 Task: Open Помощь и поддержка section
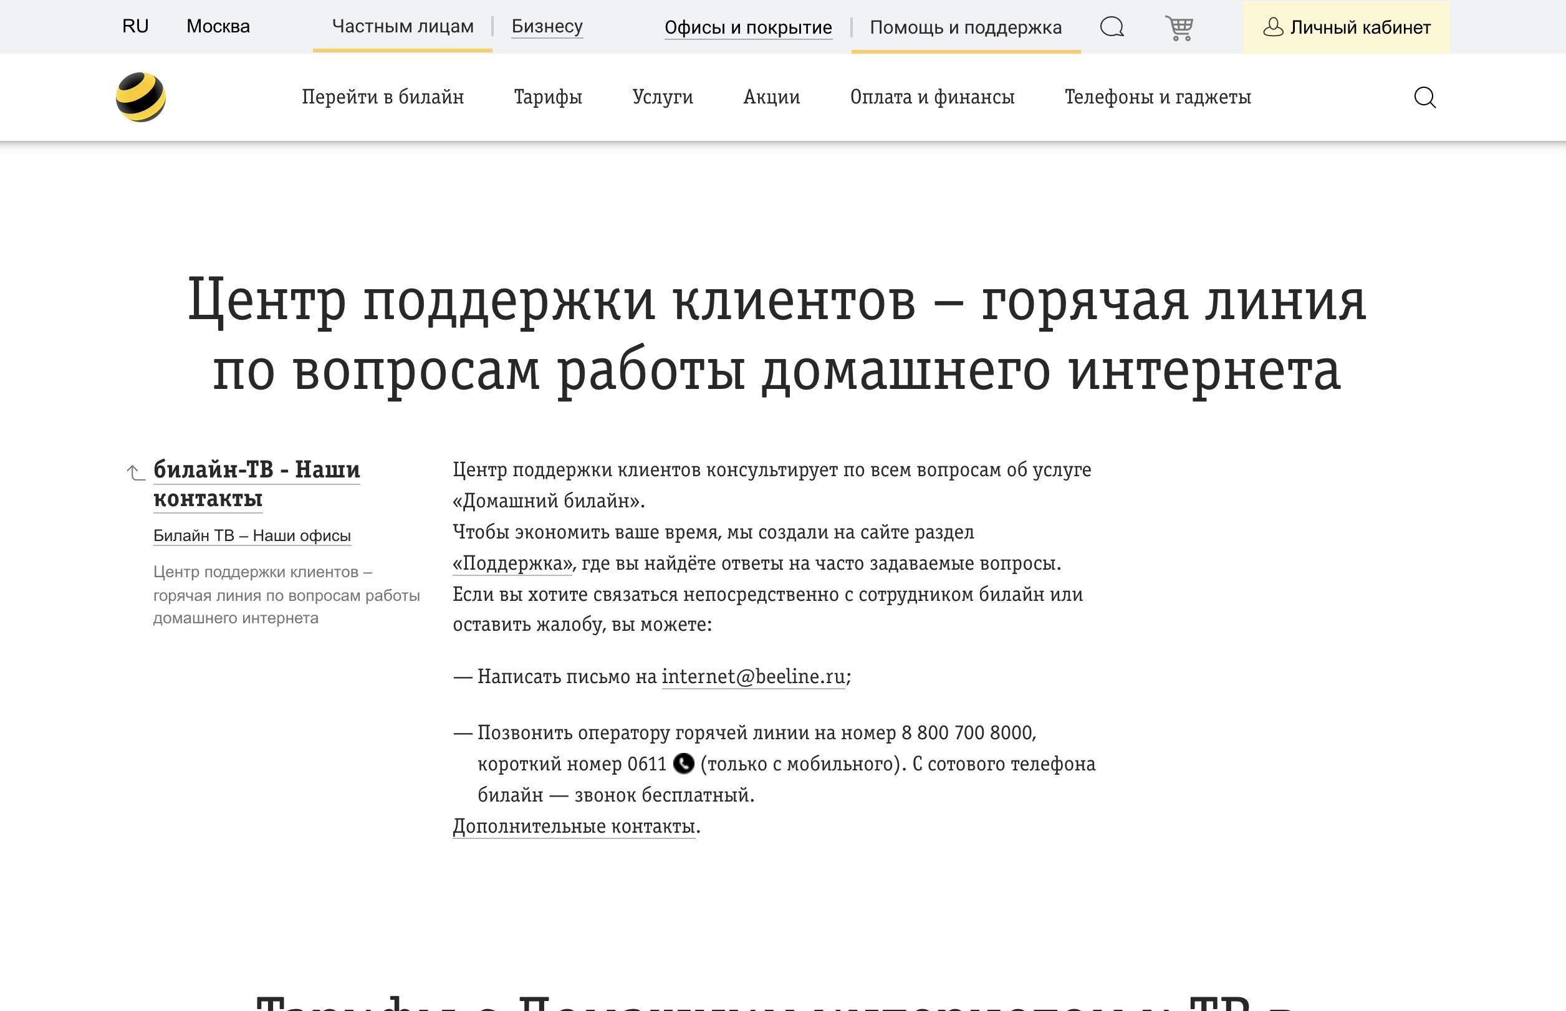[965, 27]
